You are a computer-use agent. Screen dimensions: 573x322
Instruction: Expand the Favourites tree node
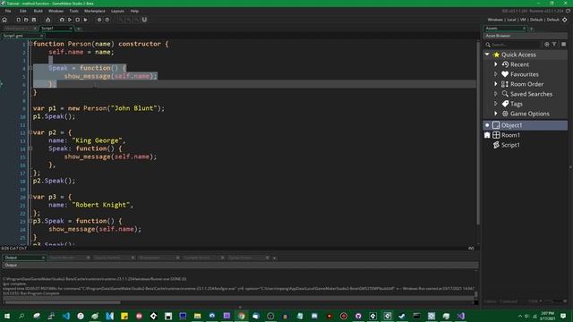pos(495,74)
